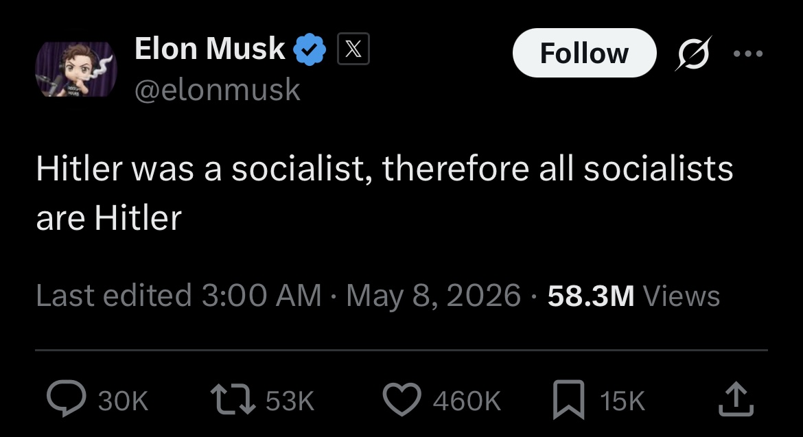Screen dimensions: 803x437
Task: Click the May 8, 2026 date
Action: pos(433,296)
